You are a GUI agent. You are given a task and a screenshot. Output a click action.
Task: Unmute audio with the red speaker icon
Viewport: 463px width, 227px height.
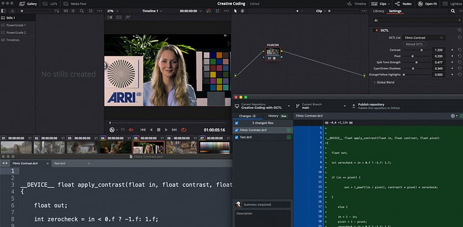click(x=131, y=130)
